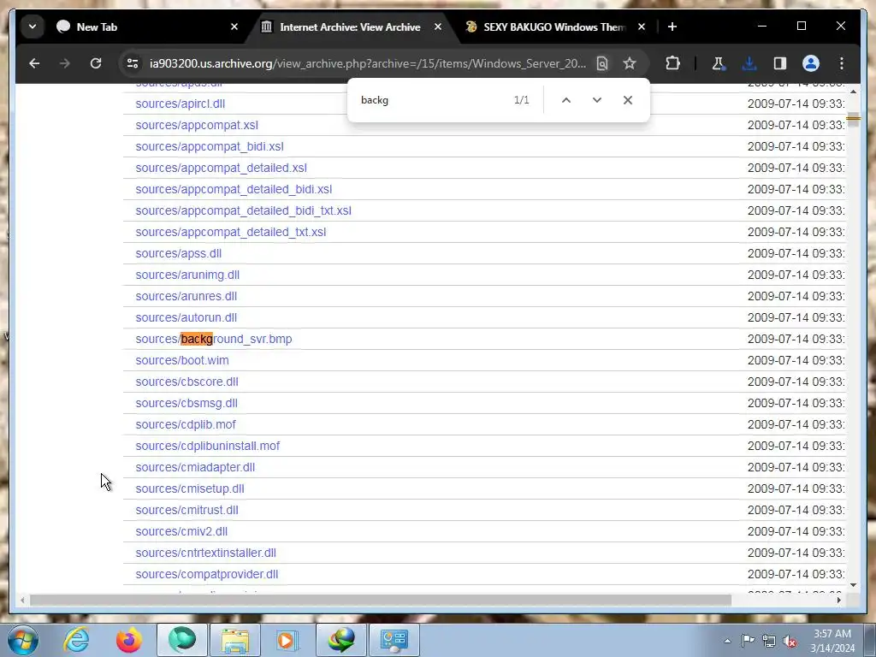Click the muted volume tray icon
This screenshot has height=657, width=876.
[x=790, y=642]
